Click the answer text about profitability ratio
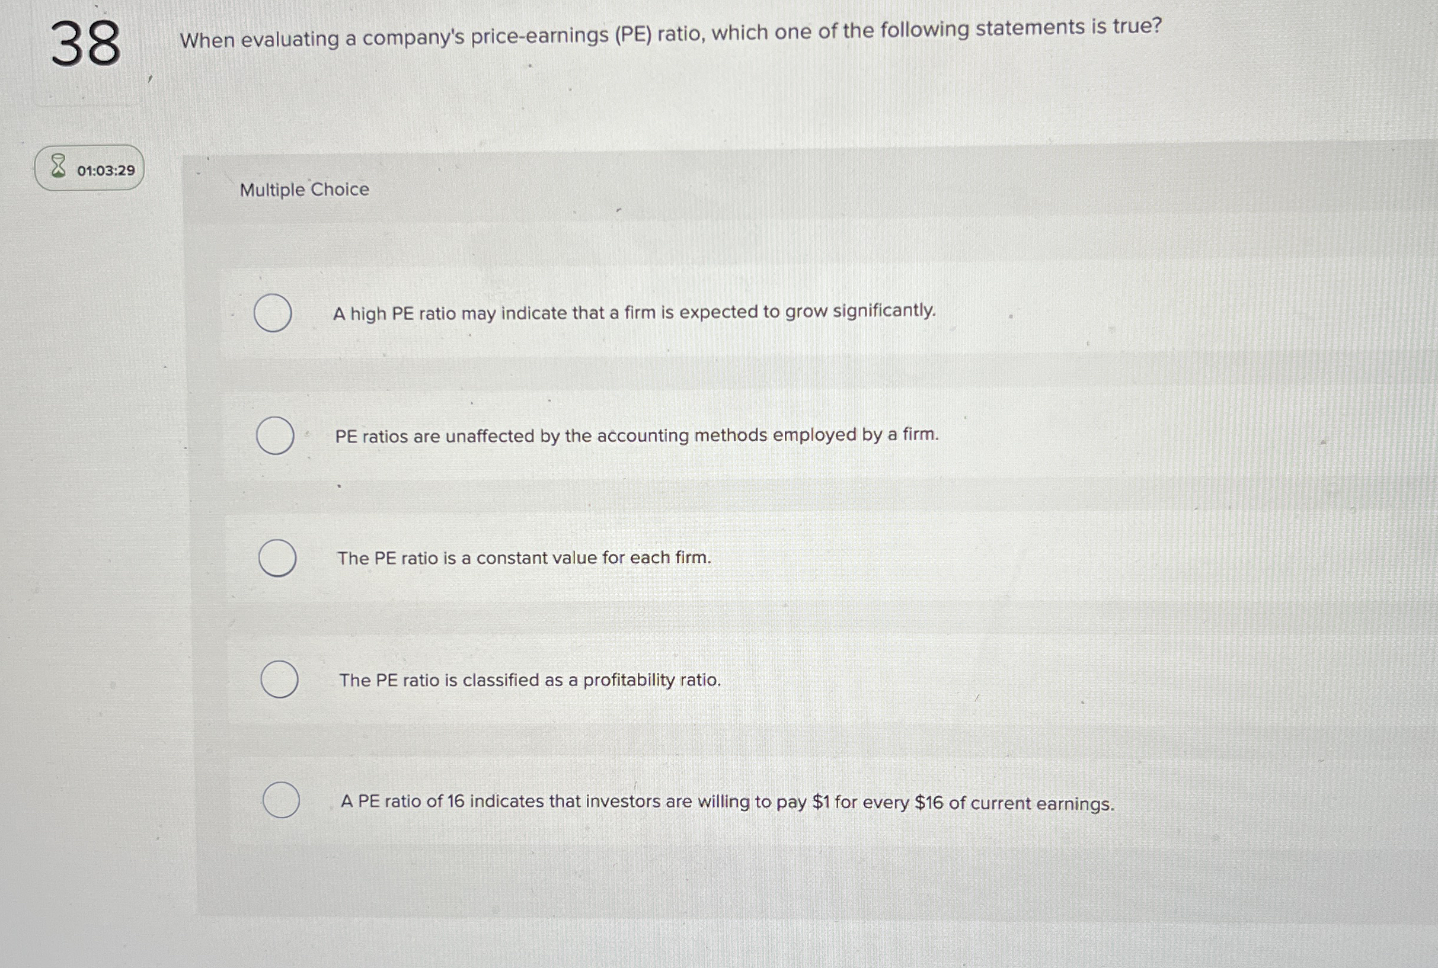The height and width of the screenshot is (968, 1438). click(x=530, y=680)
